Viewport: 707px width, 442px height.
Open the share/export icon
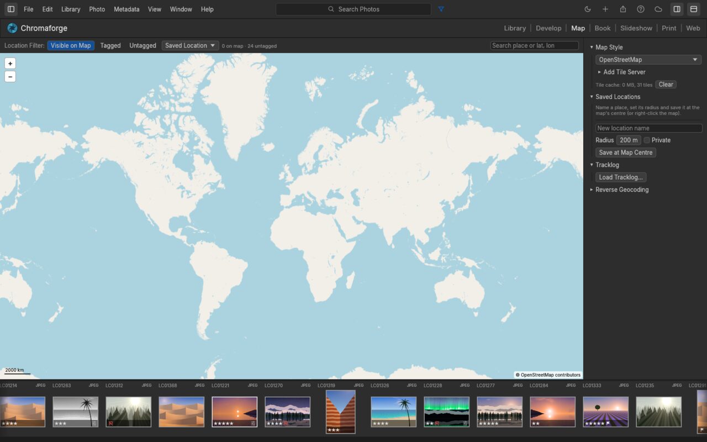point(623,9)
